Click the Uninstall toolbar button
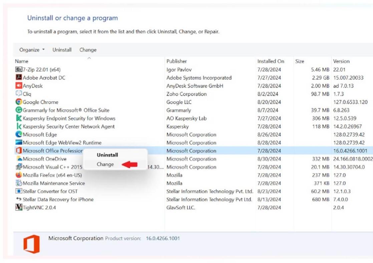This screenshot has width=373, height=263. [62, 50]
